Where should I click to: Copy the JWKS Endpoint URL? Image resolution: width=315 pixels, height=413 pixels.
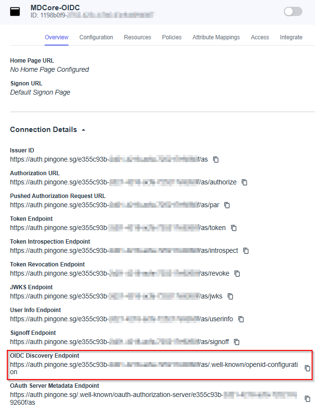(x=231, y=297)
